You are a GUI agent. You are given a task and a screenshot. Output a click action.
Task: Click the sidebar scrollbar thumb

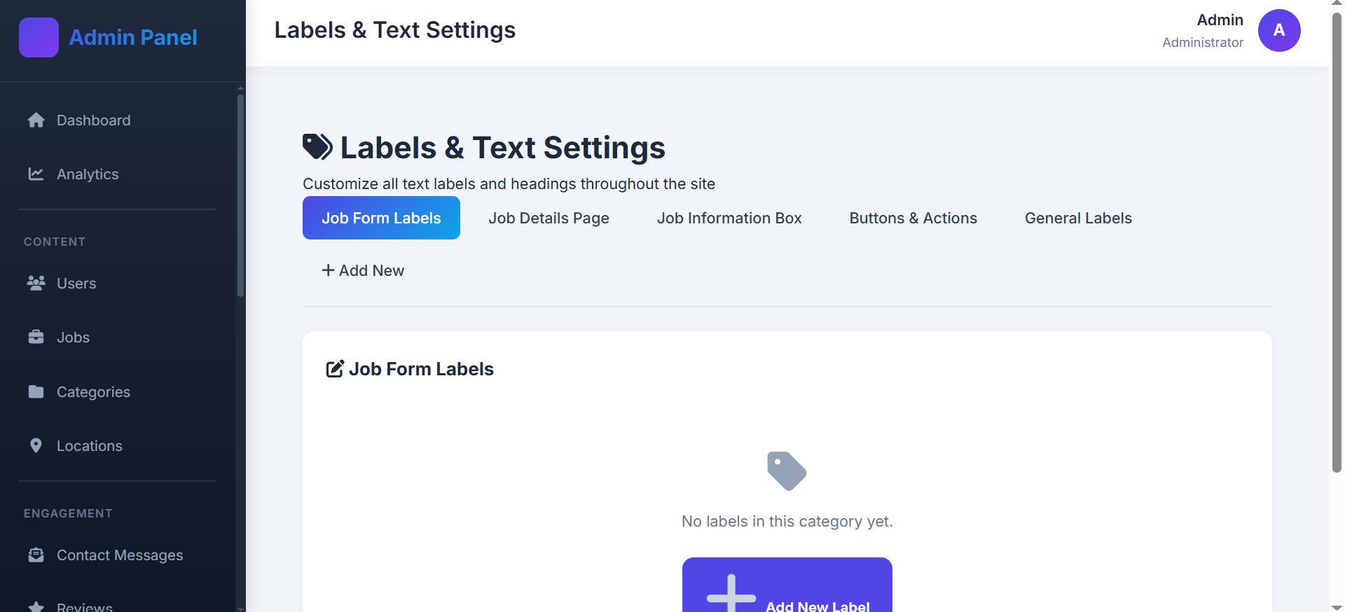click(x=241, y=196)
